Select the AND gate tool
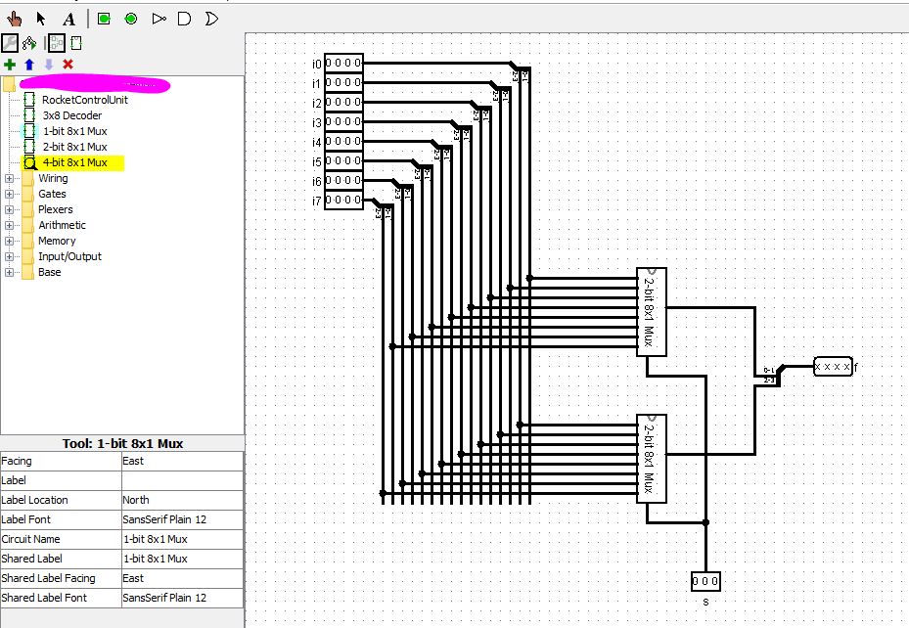 click(184, 20)
